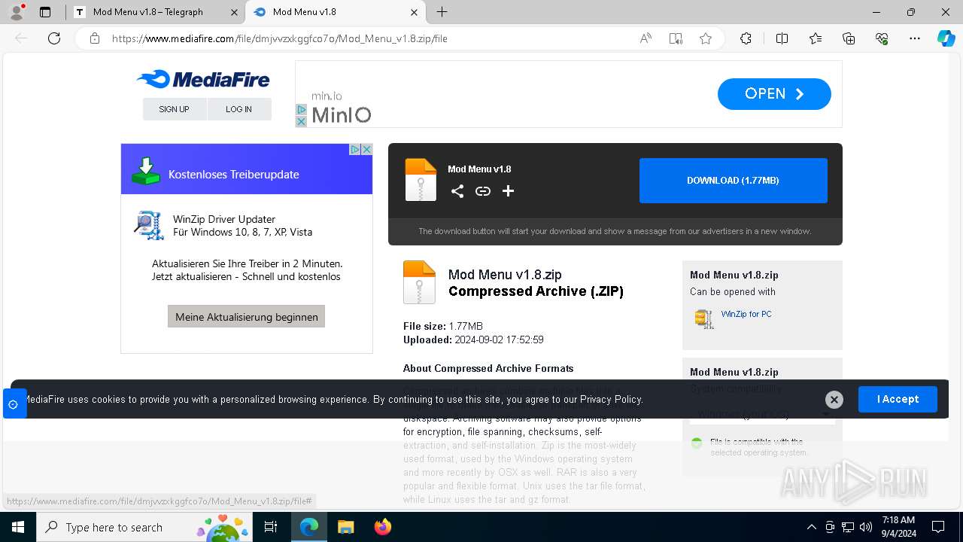Click the taskbar search box
The height and width of the screenshot is (542, 963).
(145, 527)
